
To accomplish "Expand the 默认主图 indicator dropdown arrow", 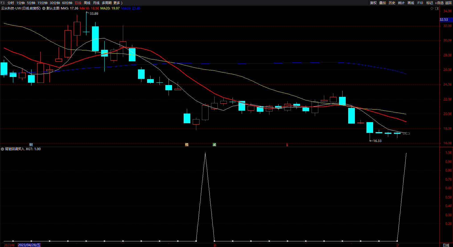I will [x=44, y=8].
